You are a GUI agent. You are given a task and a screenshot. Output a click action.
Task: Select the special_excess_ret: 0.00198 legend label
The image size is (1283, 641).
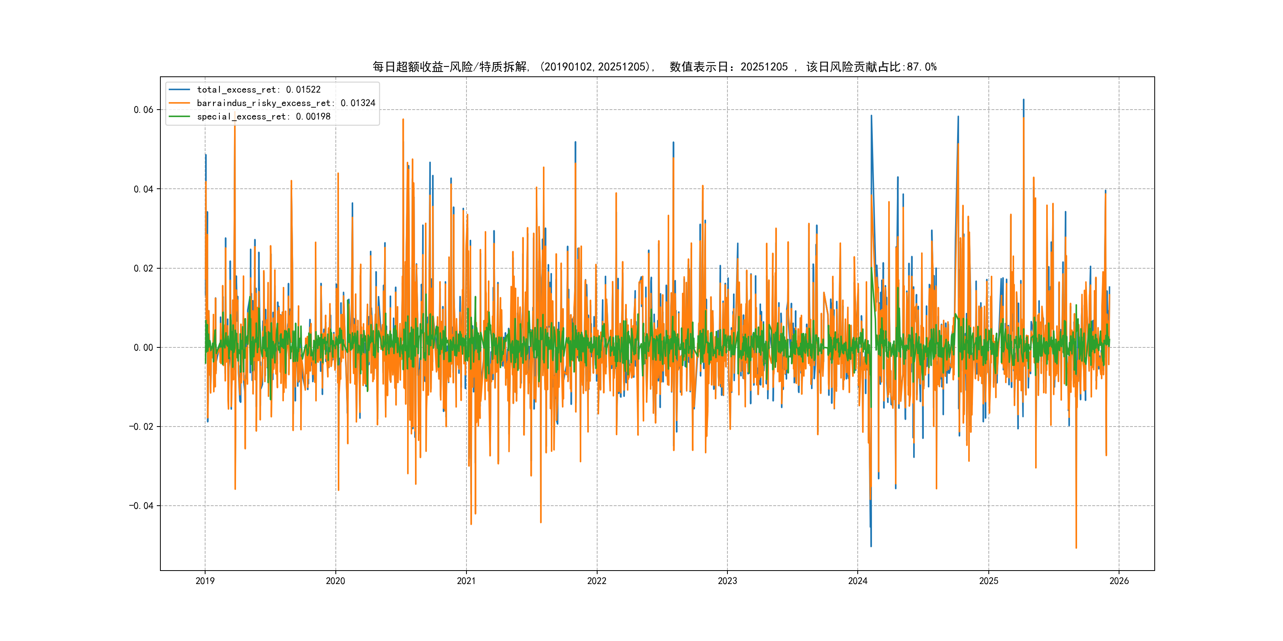tap(263, 116)
